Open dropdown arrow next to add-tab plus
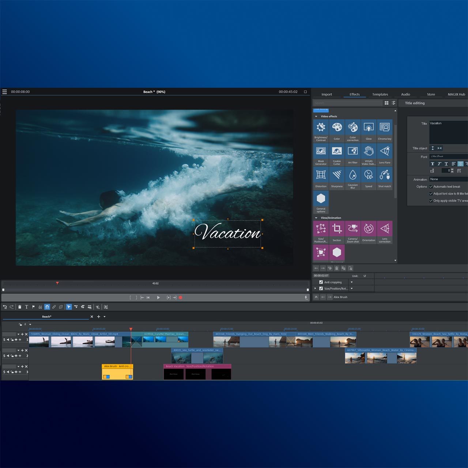The height and width of the screenshot is (468, 468). (x=105, y=317)
